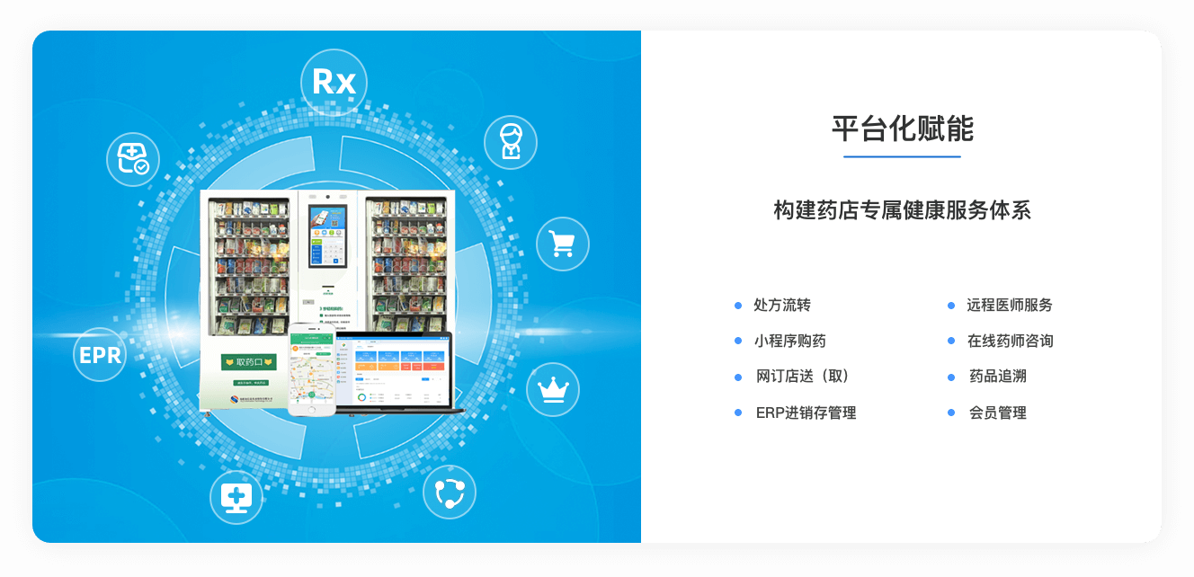Click the crown membership circle icon
The width and height of the screenshot is (1194, 577).
click(x=553, y=390)
